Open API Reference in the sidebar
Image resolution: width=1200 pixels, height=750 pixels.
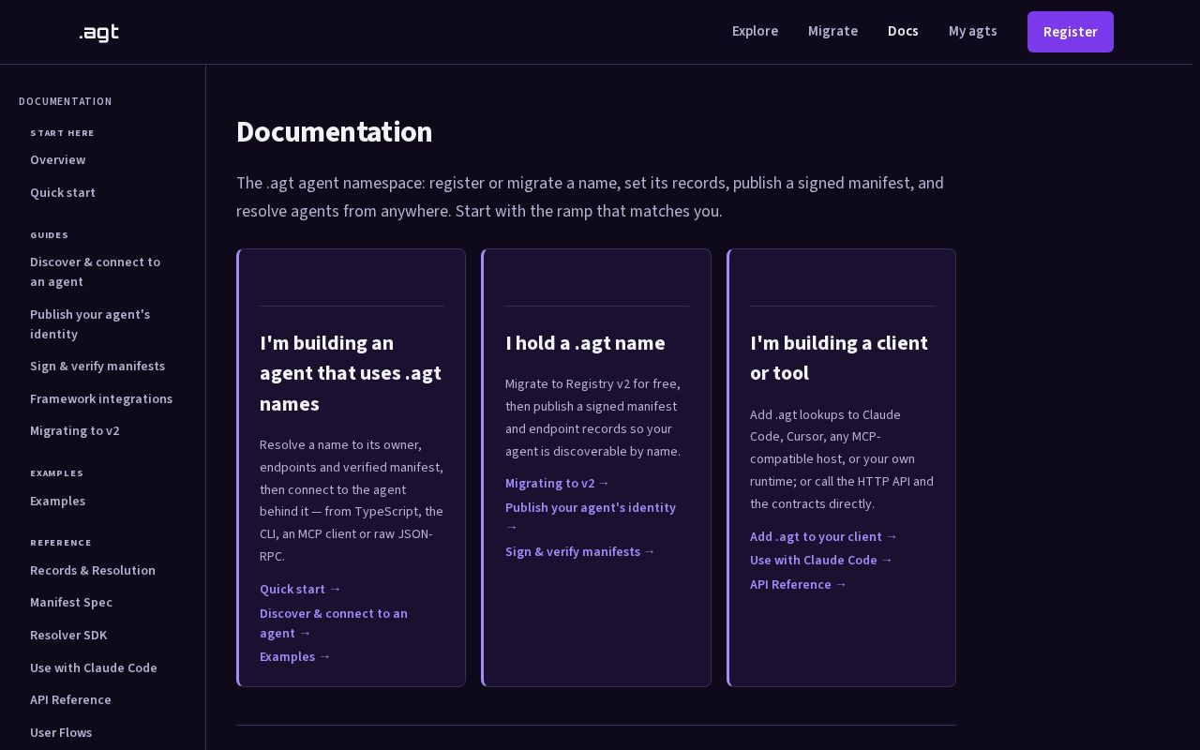70,700
